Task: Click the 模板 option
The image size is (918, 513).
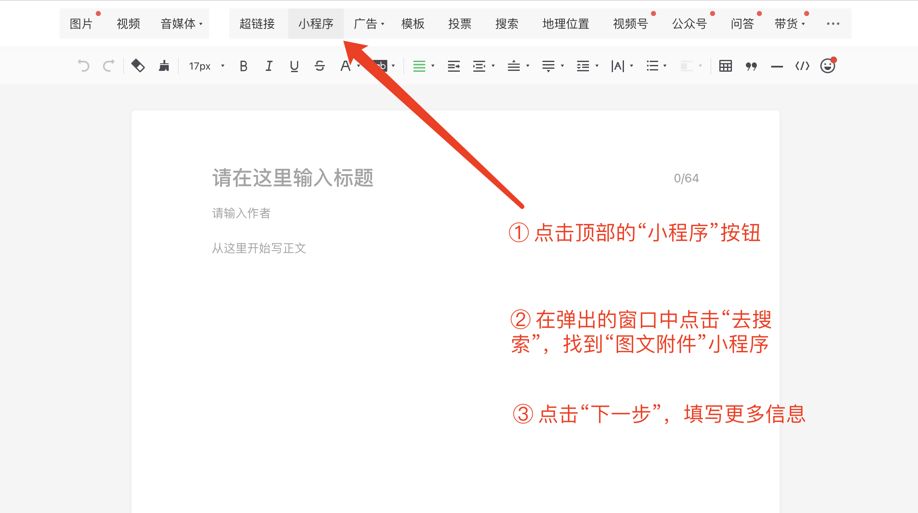Action: click(x=413, y=24)
